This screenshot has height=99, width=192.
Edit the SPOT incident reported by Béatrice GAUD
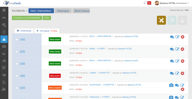pos(177,61)
